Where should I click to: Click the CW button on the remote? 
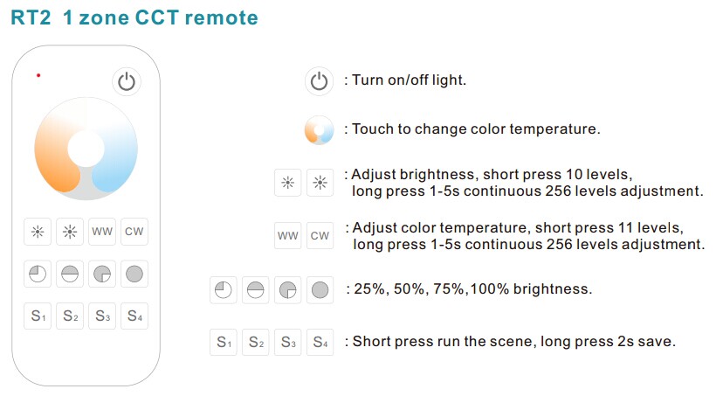tap(134, 232)
